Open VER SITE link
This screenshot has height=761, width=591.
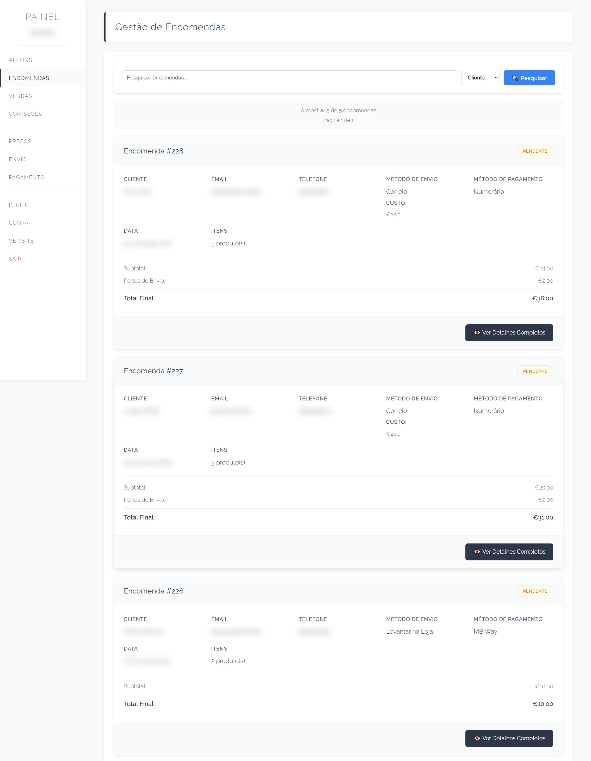click(21, 240)
